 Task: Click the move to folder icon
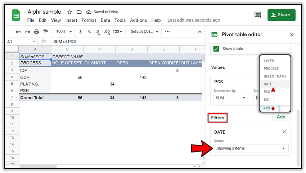tap(79, 12)
